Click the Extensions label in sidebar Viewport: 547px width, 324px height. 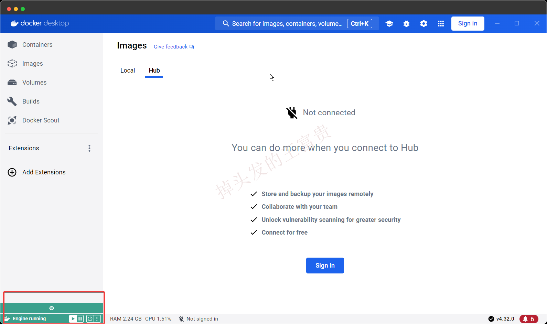(x=24, y=148)
